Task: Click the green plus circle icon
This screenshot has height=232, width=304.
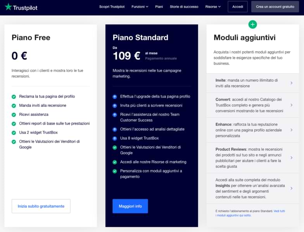Action: (252, 24)
